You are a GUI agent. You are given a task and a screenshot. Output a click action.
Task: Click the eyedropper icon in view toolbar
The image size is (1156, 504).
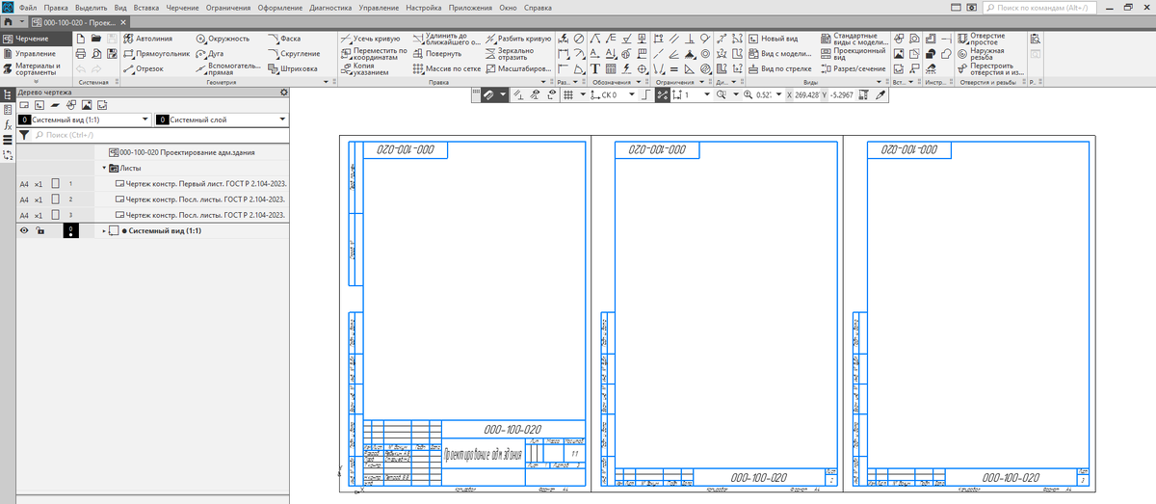(880, 95)
